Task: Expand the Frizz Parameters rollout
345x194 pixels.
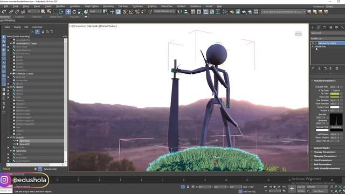Action: tap(322, 160)
